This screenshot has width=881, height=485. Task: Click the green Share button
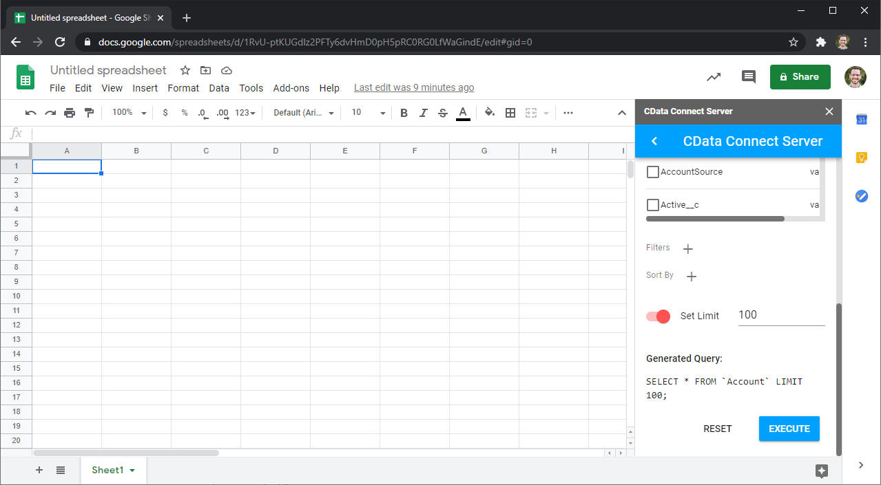[800, 77]
